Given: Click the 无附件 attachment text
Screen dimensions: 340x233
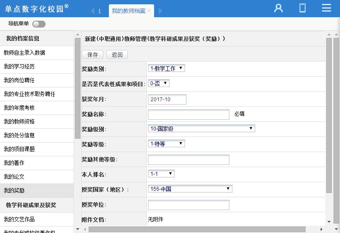Looking at the screenshot, I should click(155, 219).
